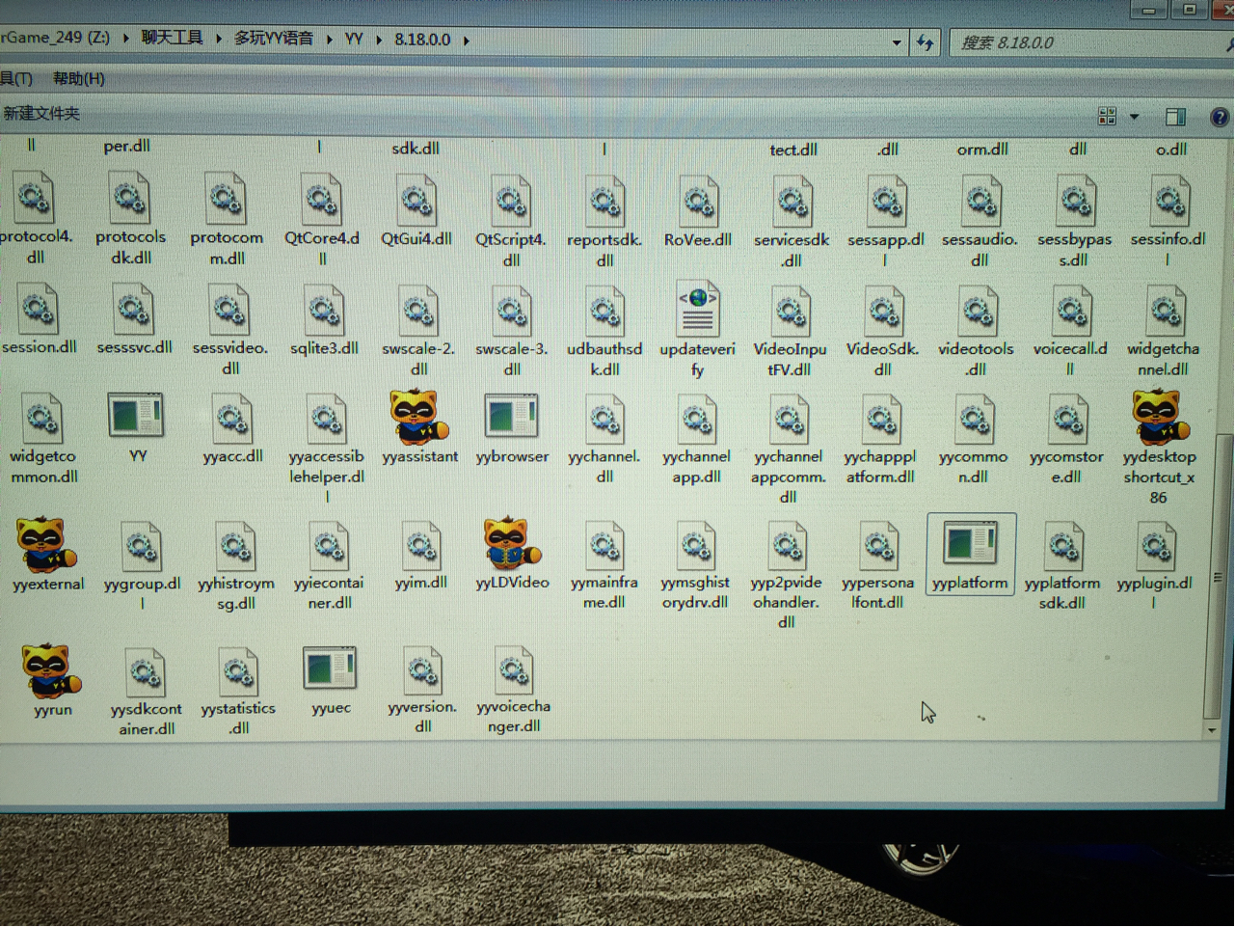Toggle the preview pane button
The height and width of the screenshot is (927, 1235).
[1175, 117]
